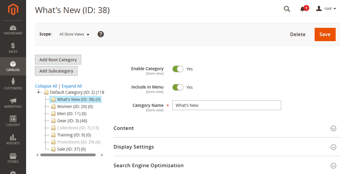This screenshot has width=349, height=174.
Task: Click the notifications bell icon
Action: (x=303, y=9)
